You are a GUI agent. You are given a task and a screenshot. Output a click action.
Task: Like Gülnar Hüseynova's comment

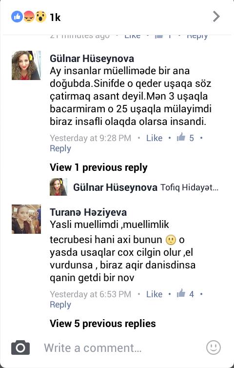[x=154, y=138]
